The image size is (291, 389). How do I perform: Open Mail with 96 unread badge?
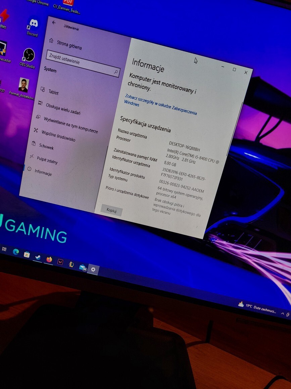tap(83, 268)
